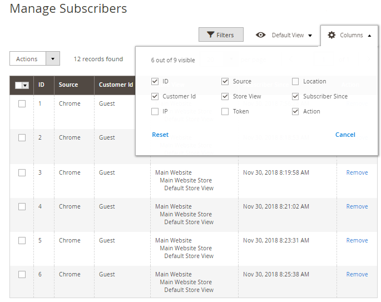
Task: Enable the Location column checkbox
Action: 295,82
